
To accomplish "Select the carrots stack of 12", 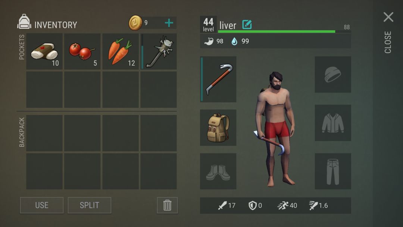I will [120, 52].
